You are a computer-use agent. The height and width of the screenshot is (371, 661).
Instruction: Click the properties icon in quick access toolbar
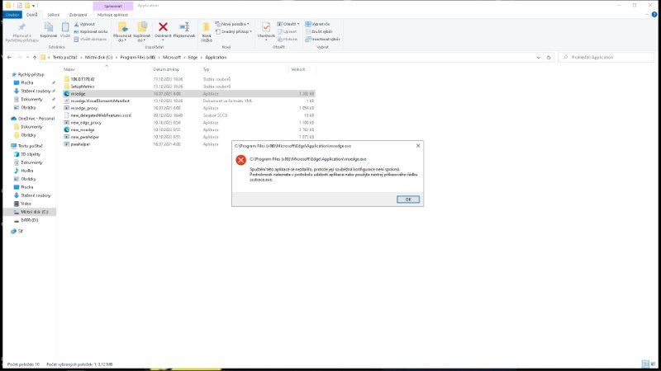pyautogui.click(x=19, y=6)
